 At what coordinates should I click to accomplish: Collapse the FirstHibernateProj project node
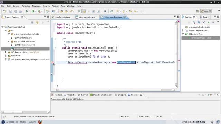[x=2, y=27]
